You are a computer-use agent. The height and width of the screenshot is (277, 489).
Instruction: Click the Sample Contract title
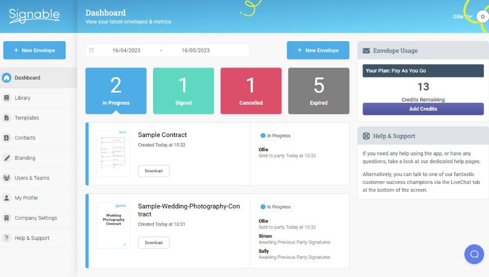coord(162,135)
